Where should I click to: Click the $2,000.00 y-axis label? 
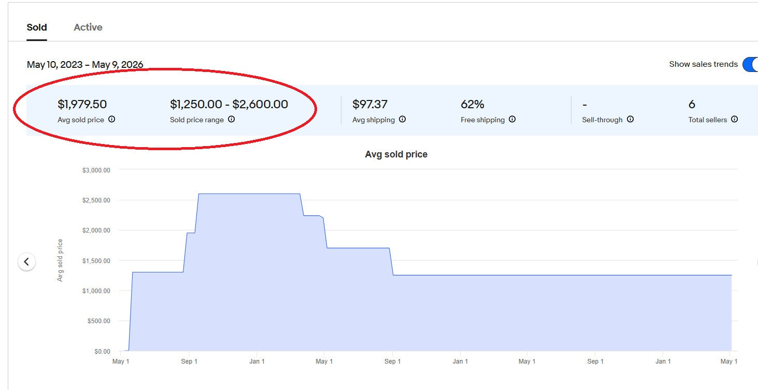pyautogui.click(x=96, y=230)
